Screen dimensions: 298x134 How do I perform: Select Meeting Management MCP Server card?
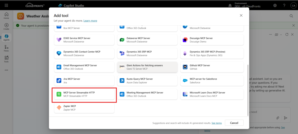pyautogui.click(x=147, y=94)
